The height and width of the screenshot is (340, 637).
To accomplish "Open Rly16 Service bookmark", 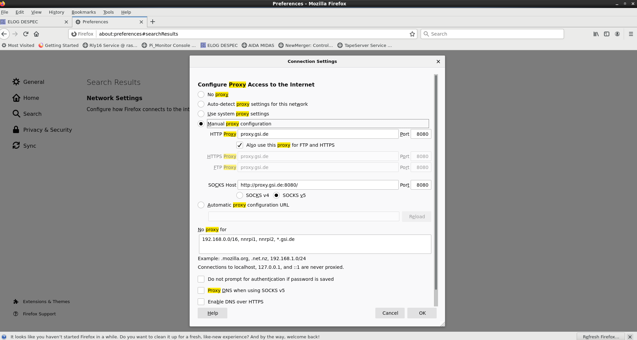I will [110, 46].
